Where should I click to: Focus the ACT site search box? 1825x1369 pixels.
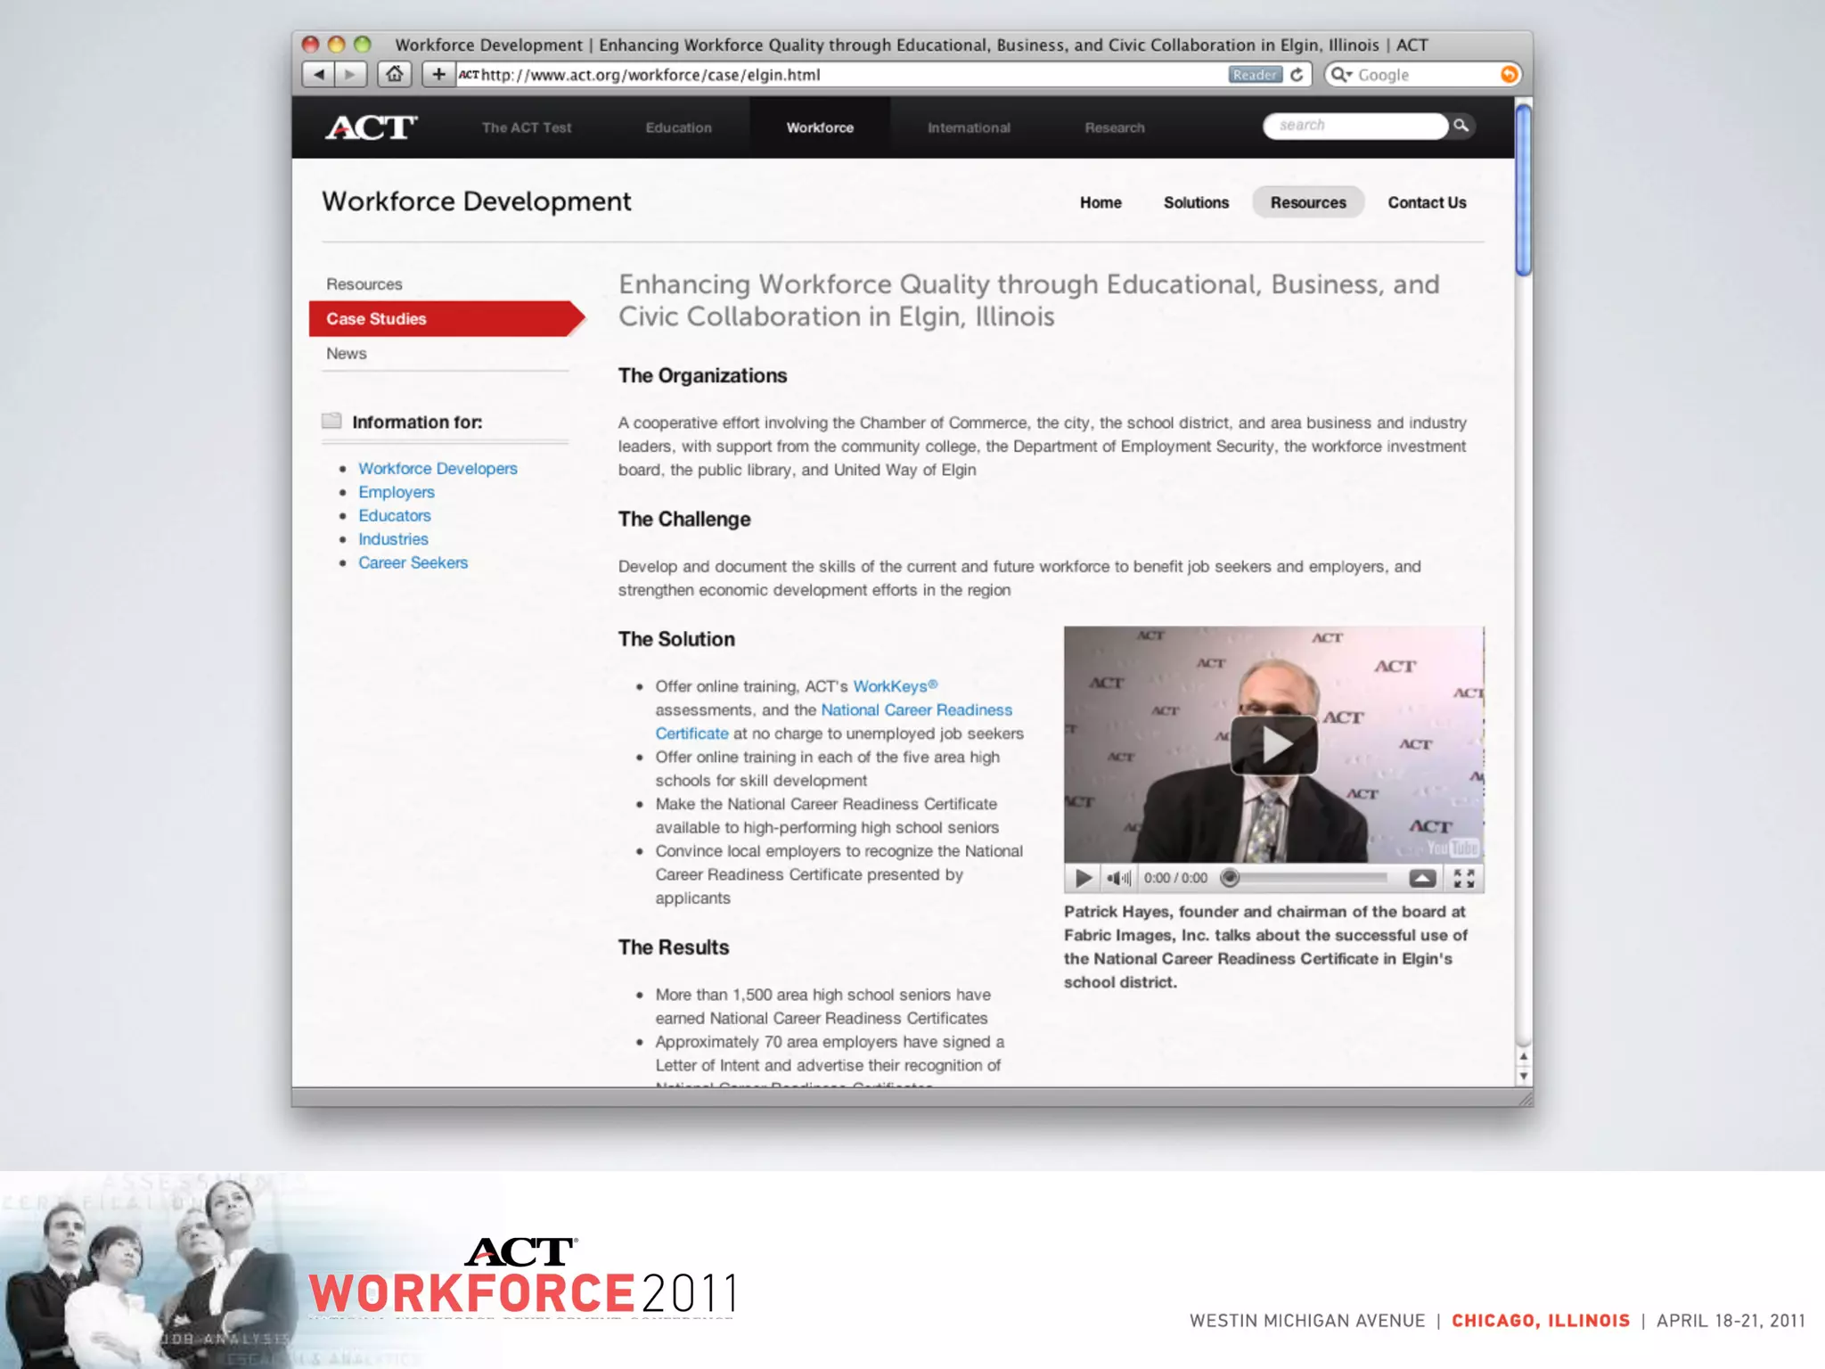1354,126
